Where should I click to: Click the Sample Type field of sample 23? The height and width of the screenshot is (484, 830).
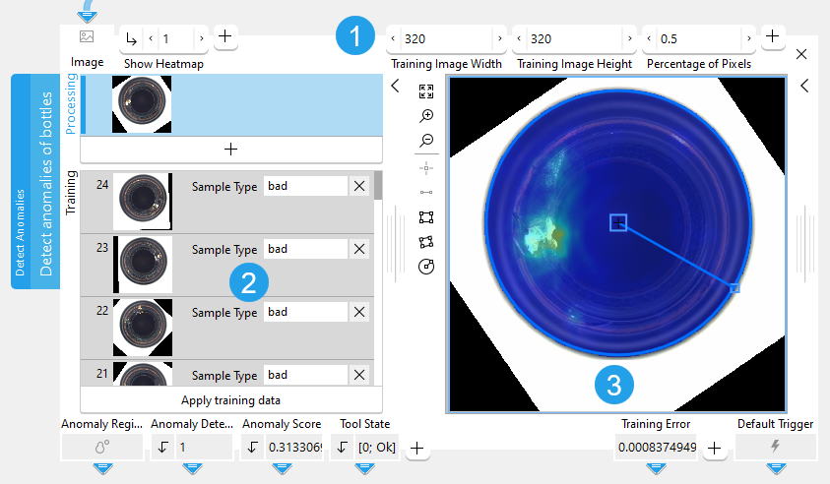[305, 249]
